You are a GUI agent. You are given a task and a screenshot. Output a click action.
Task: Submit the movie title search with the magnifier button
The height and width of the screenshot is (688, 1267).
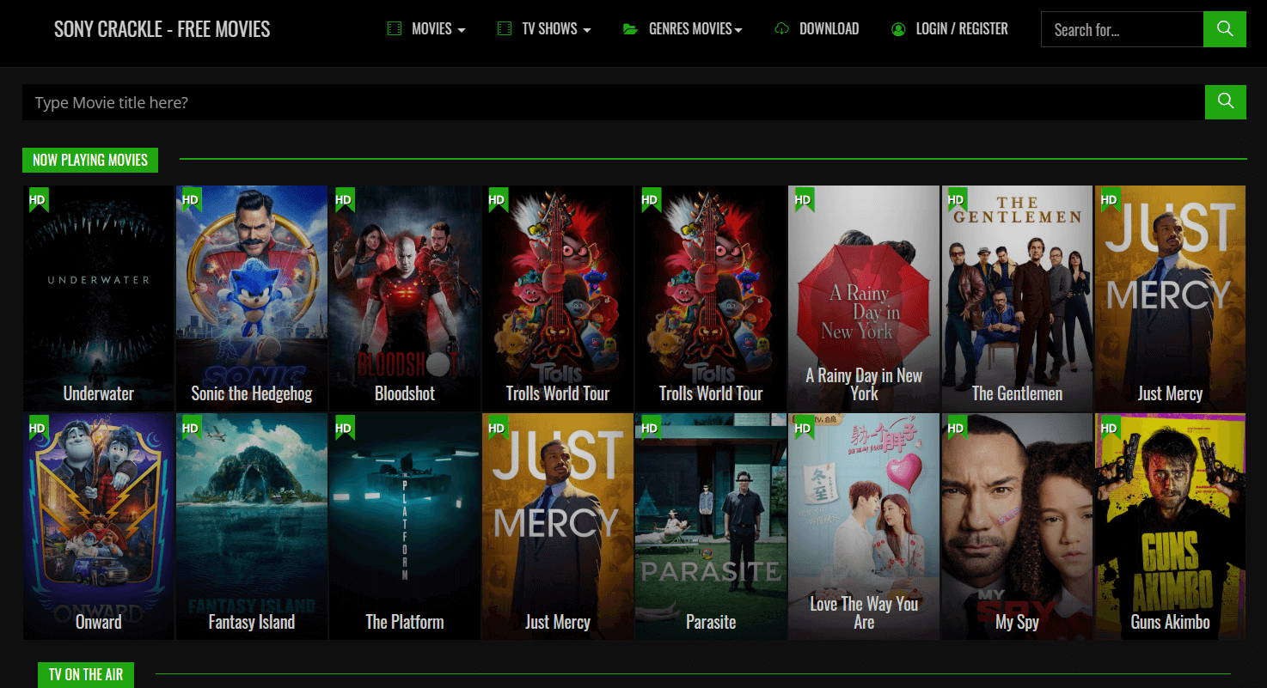coord(1226,102)
